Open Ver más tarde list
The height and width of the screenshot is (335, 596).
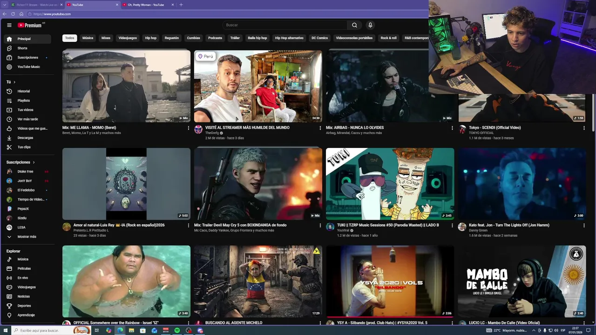28,119
